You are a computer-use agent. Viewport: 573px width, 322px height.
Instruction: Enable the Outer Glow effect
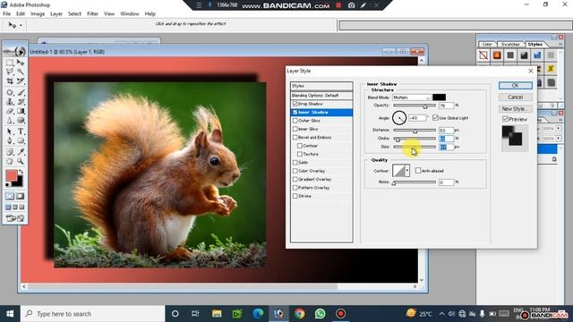(x=295, y=121)
